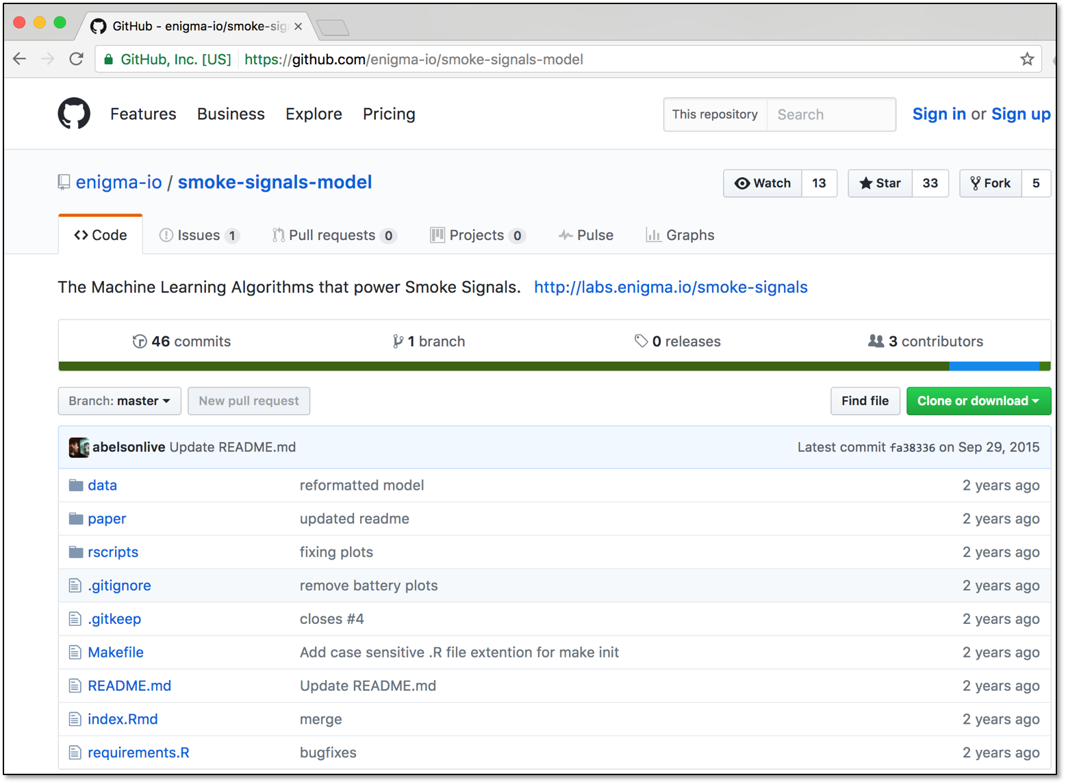The height and width of the screenshot is (784, 1066).
Task: Focus the repository Search field
Action: pos(831,115)
